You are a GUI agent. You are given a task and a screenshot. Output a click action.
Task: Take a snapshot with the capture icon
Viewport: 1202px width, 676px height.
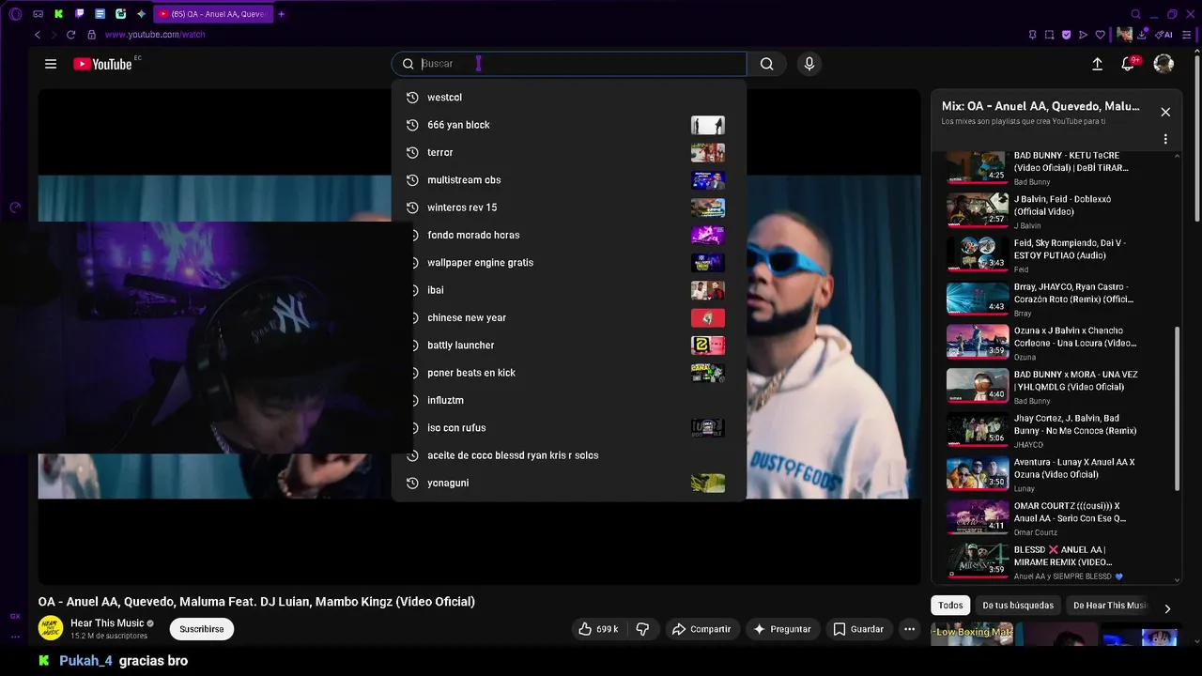click(x=1049, y=35)
